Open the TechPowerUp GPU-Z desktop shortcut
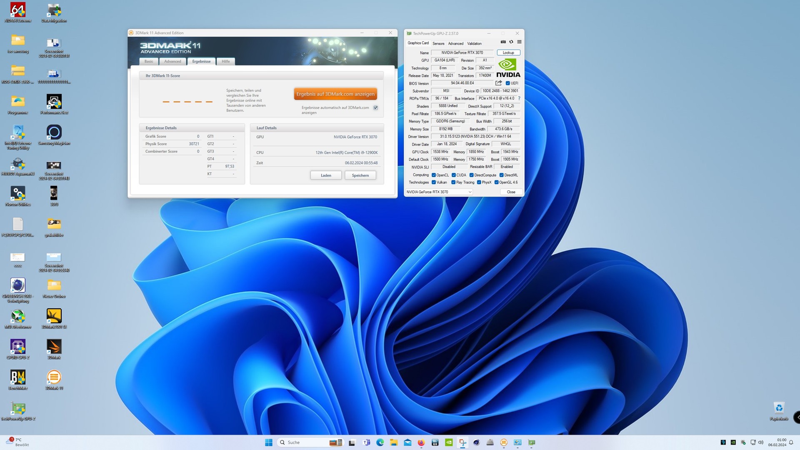The width and height of the screenshot is (800, 450). [18, 411]
